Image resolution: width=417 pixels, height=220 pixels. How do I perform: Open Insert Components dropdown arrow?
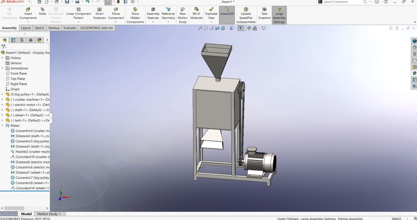(28, 22)
